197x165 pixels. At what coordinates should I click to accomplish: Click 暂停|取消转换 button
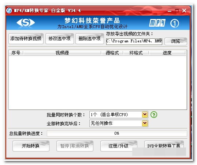75,146
